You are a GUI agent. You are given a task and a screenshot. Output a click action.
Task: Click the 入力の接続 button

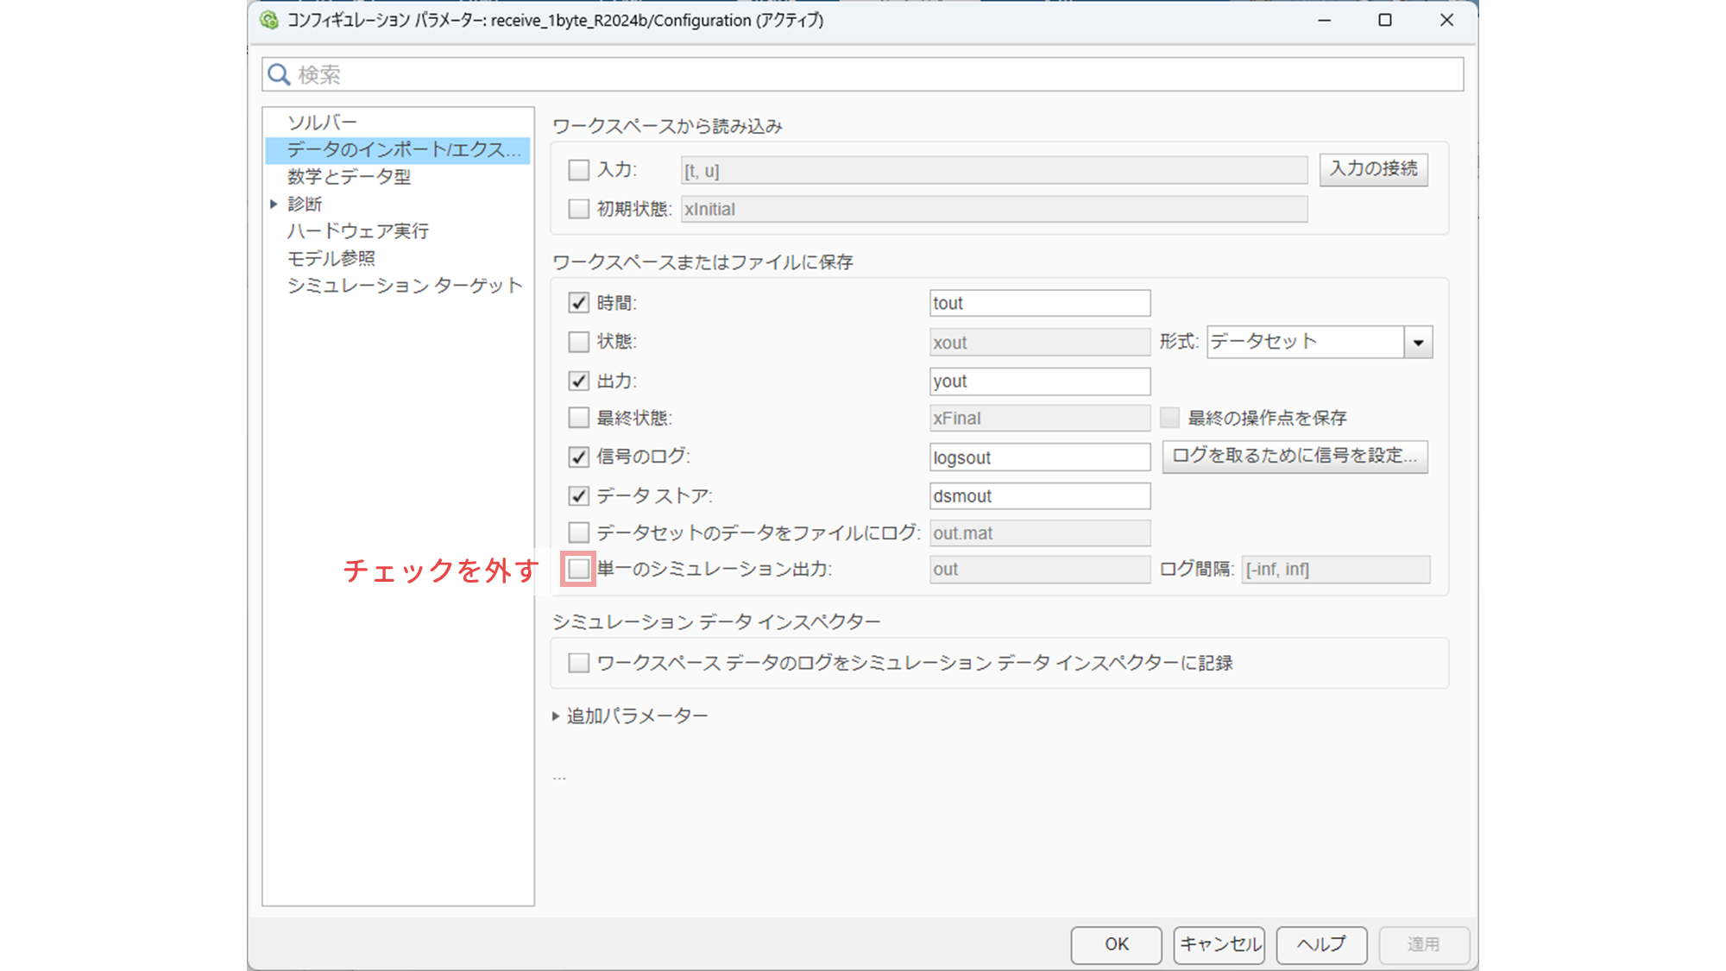pos(1372,169)
